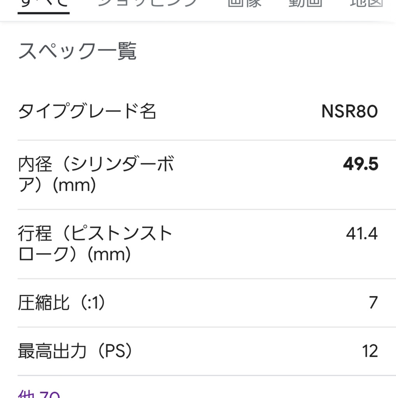Click the divider line above 最高出力 row
The image size is (396, 398).
[x=207, y=327]
